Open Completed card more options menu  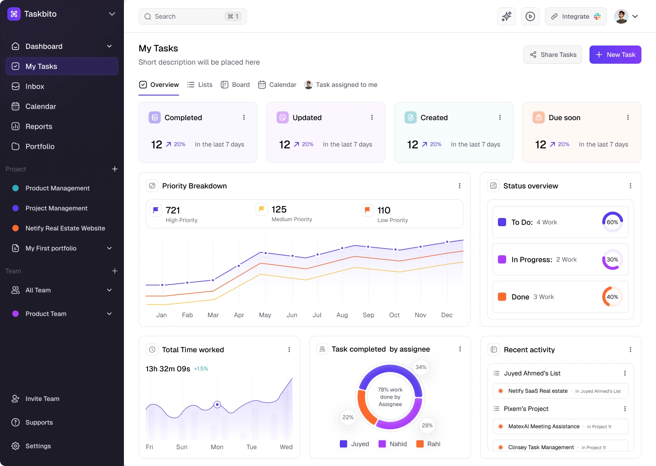[x=244, y=117]
